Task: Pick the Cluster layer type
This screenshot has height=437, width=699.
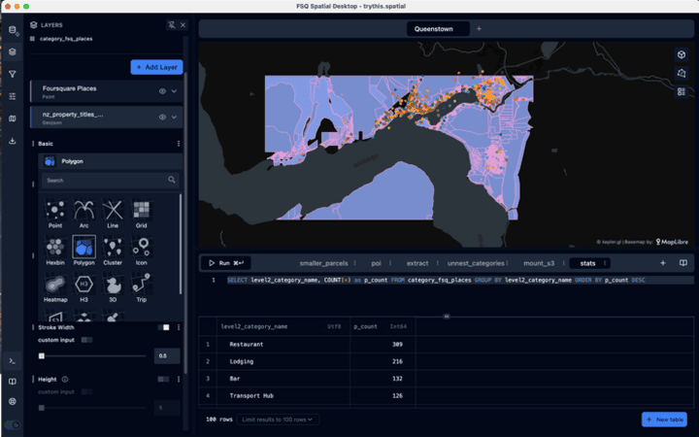Action: (113, 247)
